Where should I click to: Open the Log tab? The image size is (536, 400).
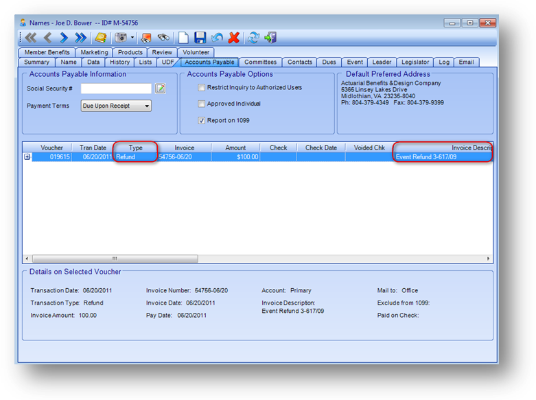click(x=444, y=62)
